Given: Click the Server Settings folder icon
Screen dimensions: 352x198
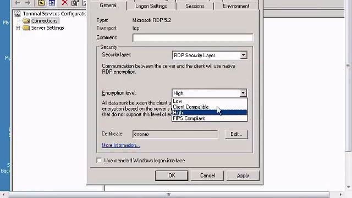Looking at the screenshot, I should (26, 28).
